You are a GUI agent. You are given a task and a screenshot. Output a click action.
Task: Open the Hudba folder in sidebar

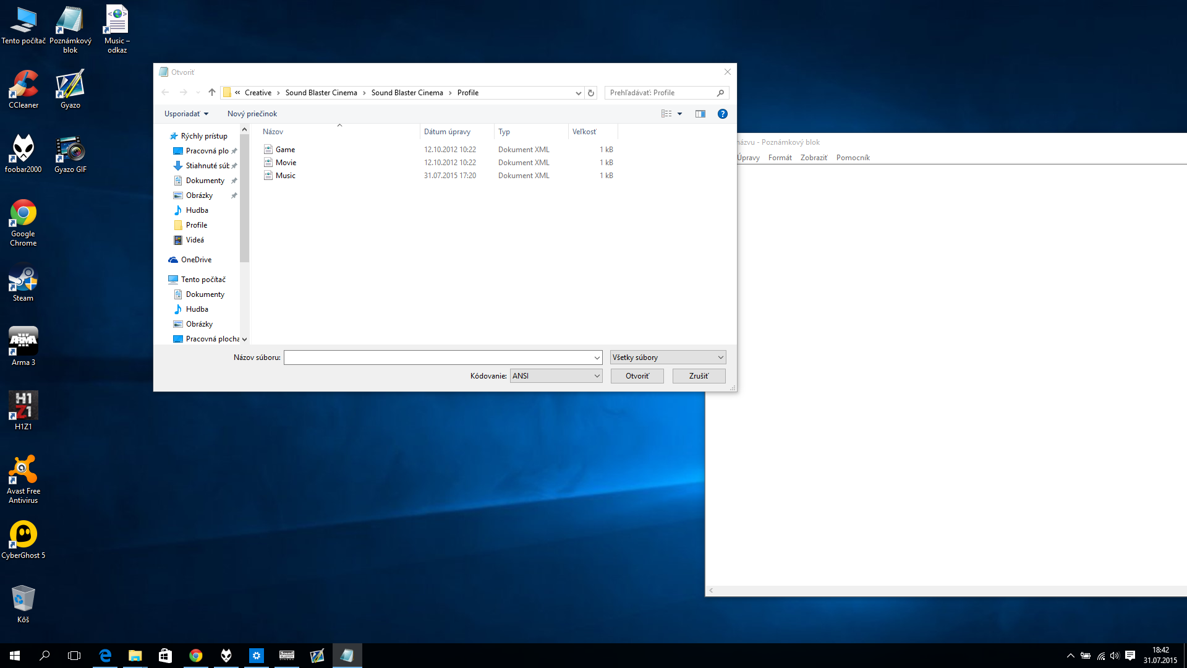tap(197, 210)
